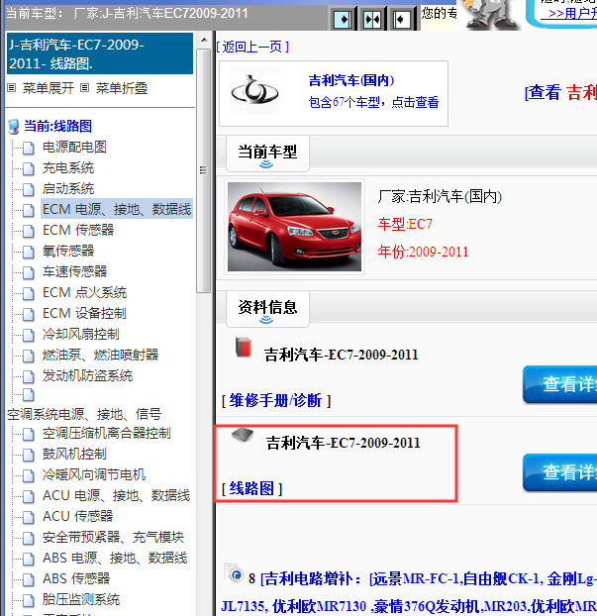Open 线路图 link
597x616 pixels.
(x=251, y=488)
